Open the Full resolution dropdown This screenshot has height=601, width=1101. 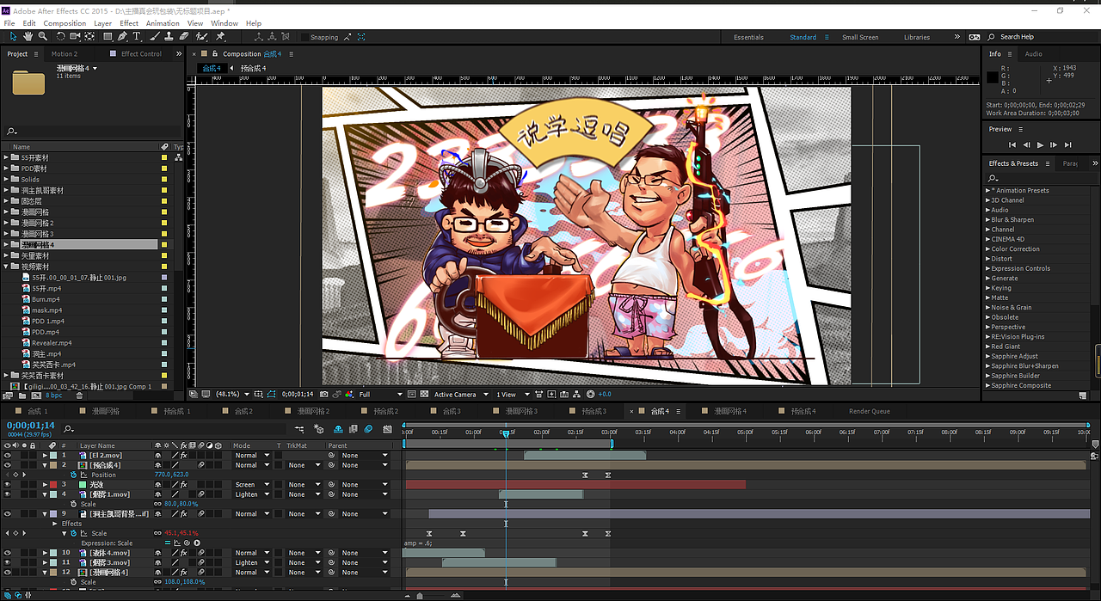379,395
